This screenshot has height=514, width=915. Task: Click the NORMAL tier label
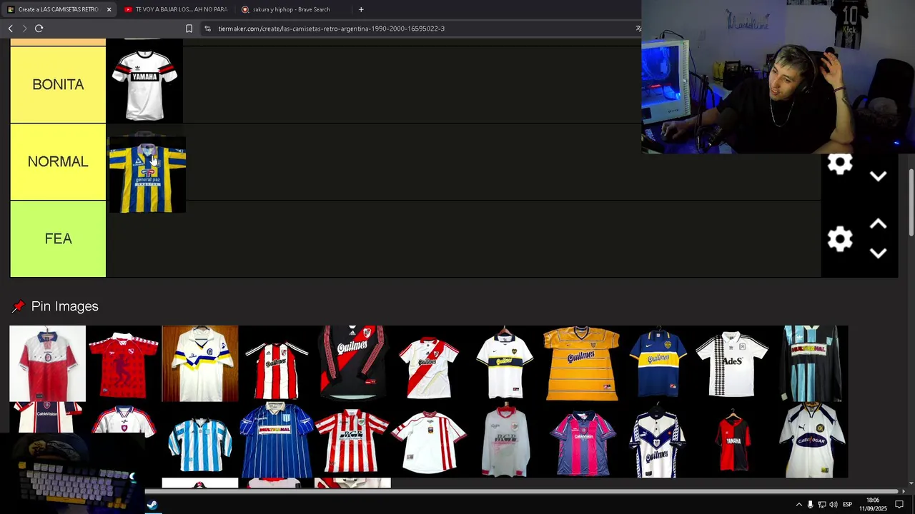[58, 161]
